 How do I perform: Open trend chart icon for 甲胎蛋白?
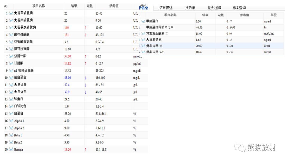(x=143, y=21)
